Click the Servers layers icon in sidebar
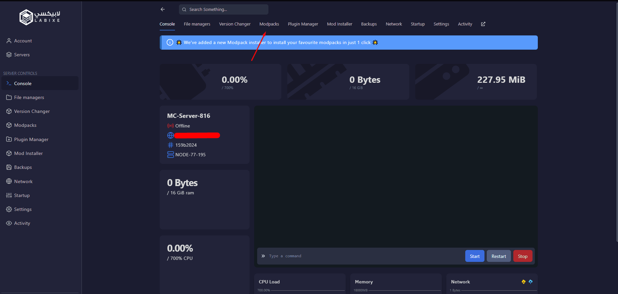Viewport: 618px width, 294px height. coord(9,55)
